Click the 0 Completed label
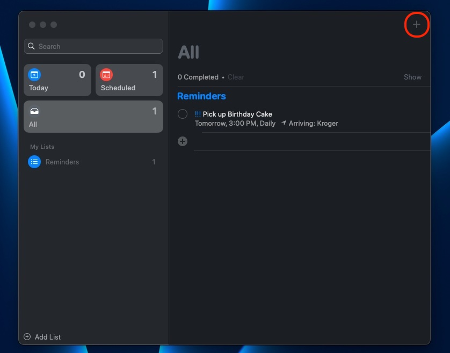 click(x=198, y=77)
